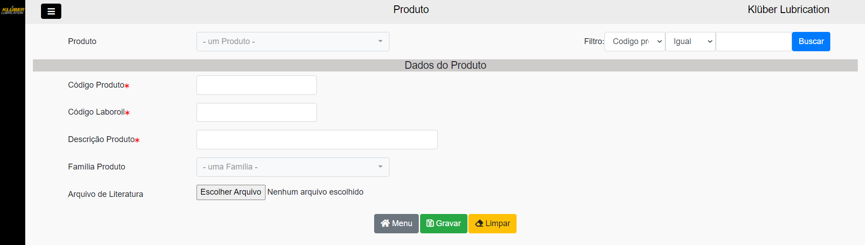Open the Codigo filter field dropdown

coord(635,41)
